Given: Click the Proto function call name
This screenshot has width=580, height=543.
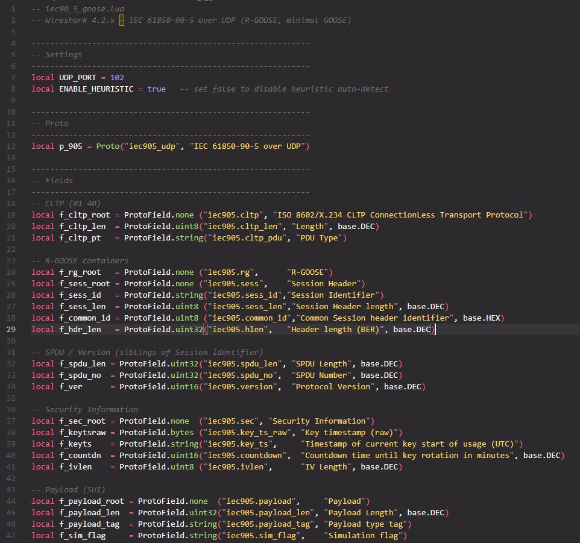Looking at the screenshot, I should [107, 146].
